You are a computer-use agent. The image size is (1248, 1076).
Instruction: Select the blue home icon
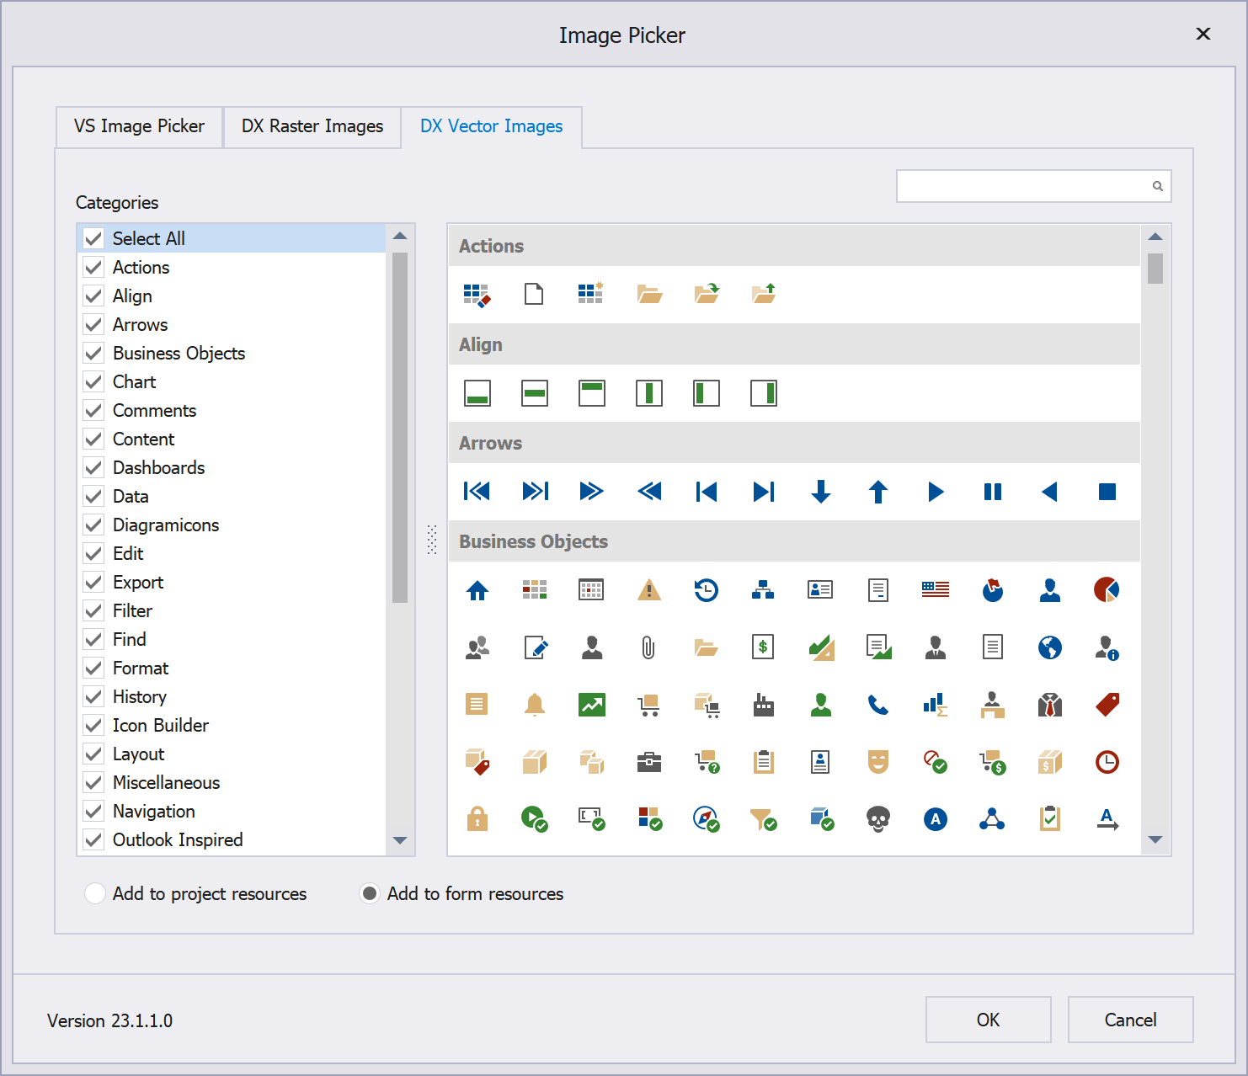tap(477, 590)
